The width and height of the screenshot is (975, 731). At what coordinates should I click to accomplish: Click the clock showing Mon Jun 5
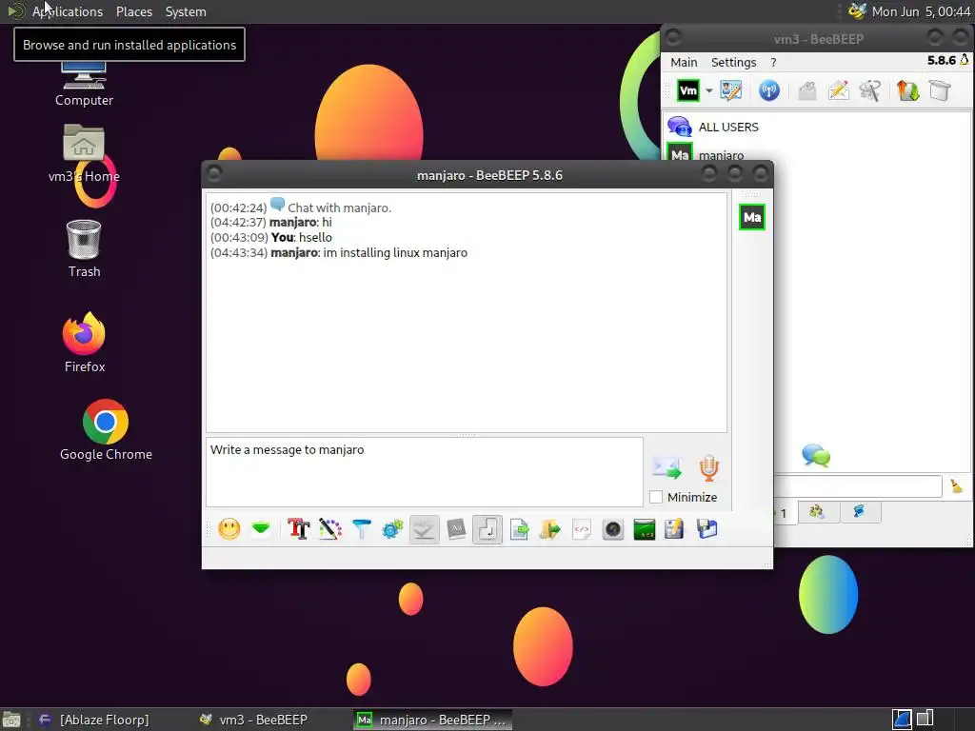click(921, 11)
